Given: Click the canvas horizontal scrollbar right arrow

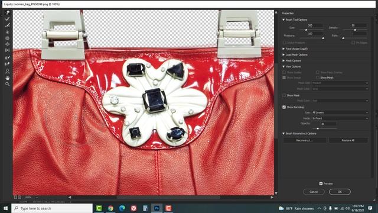Looking at the screenshot, I should [272, 197].
